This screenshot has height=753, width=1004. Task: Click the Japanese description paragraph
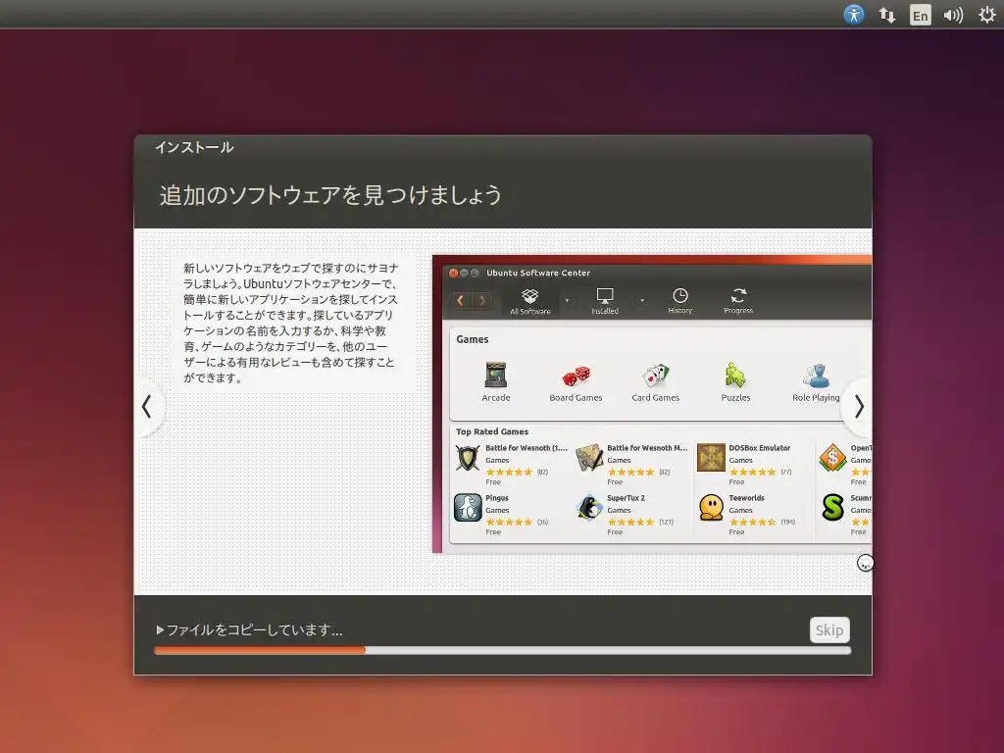(291, 323)
